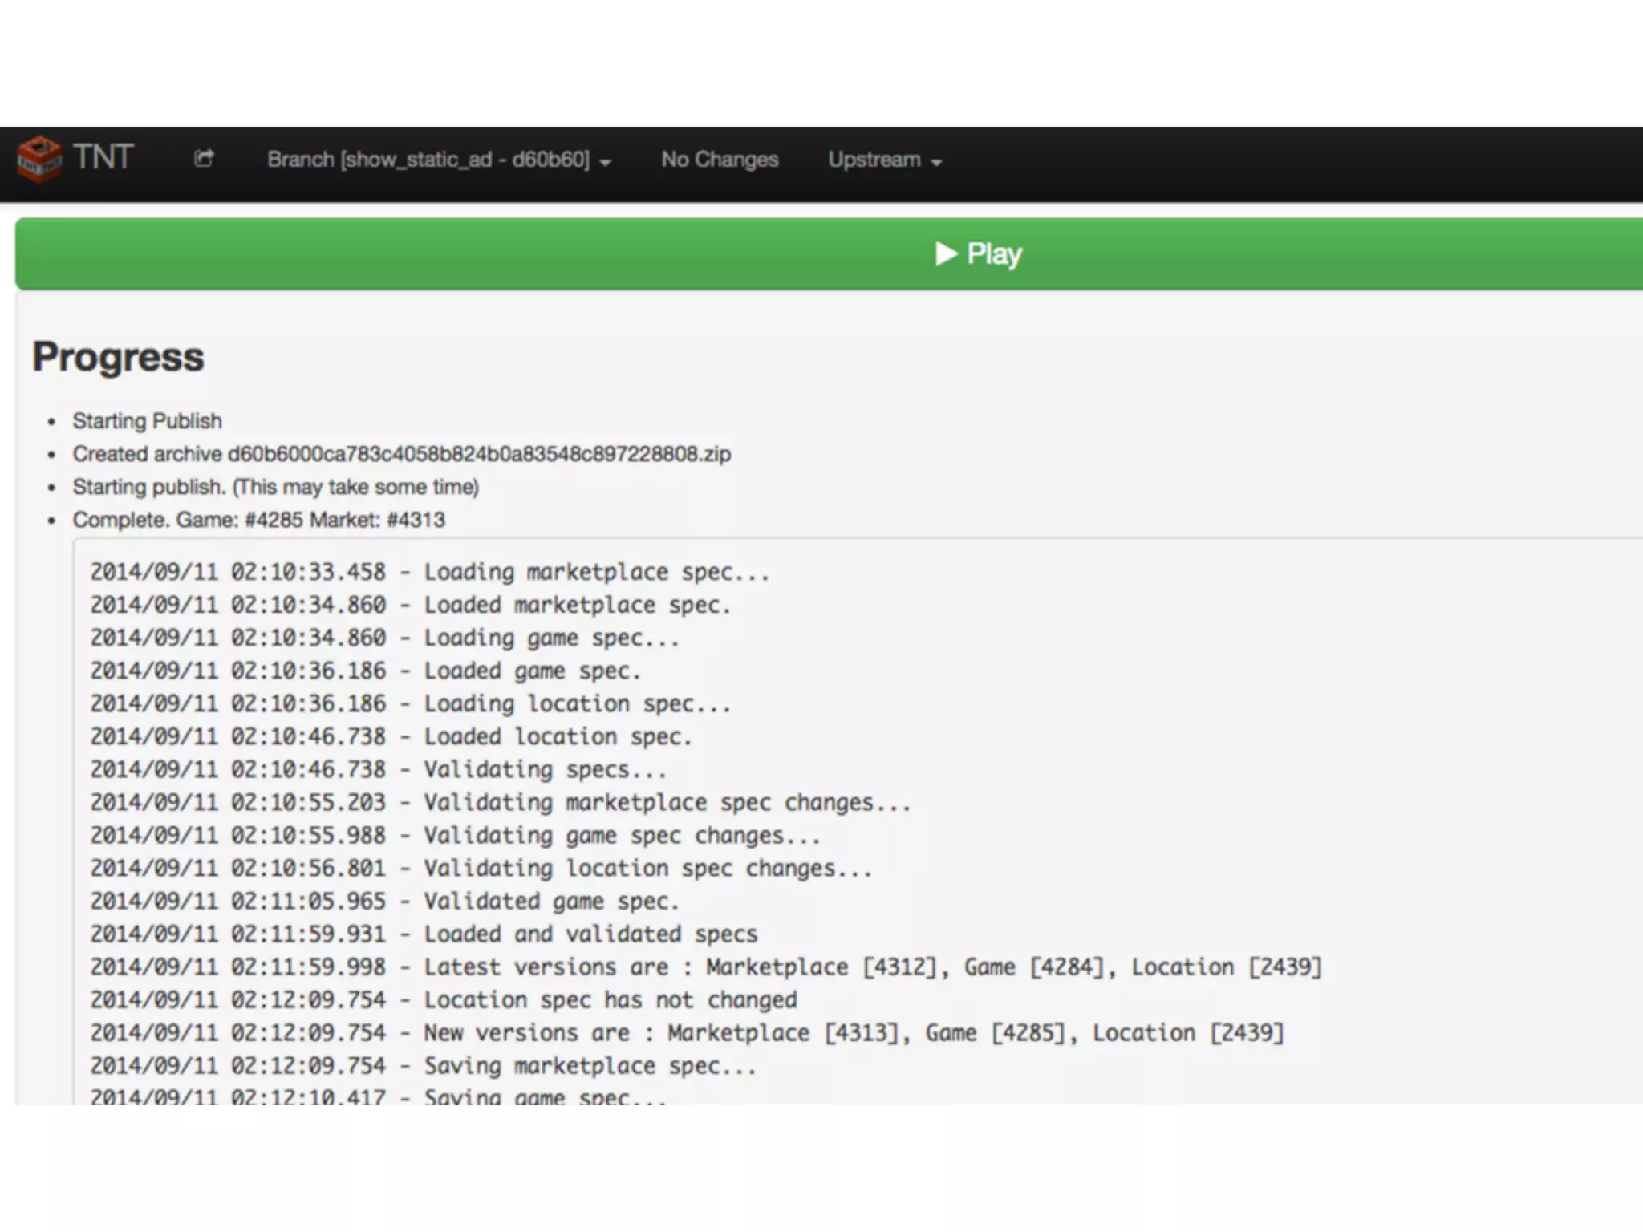
Task: Click the TNT brand text in navbar
Action: (x=103, y=157)
